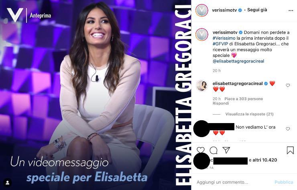This screenshot has width=297, height=190.
Task: Click the 'Segui già' following button
Action: click(x=257, y=10)
